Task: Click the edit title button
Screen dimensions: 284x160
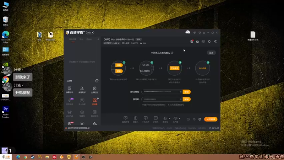Action: click(138, 39)
